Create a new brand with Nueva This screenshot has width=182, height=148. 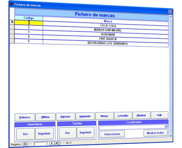pos(104,116)
